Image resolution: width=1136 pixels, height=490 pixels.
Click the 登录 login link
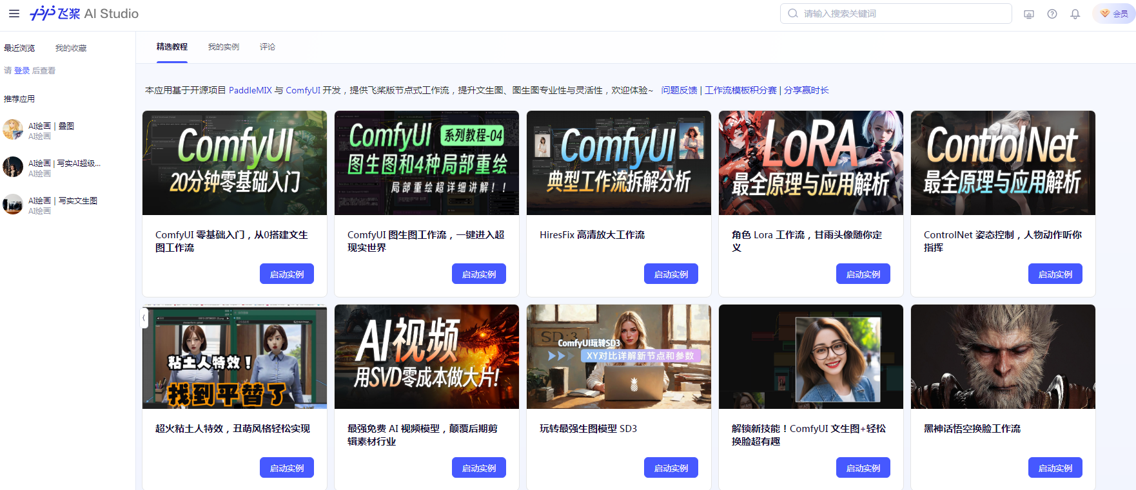(x=22, y=71)
